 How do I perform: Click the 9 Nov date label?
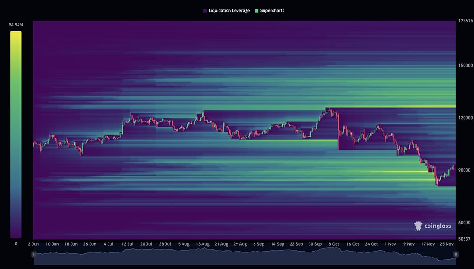[409, 244]
